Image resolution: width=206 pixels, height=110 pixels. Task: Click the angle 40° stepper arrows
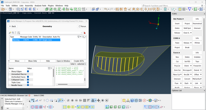click(x=44, y=100)
